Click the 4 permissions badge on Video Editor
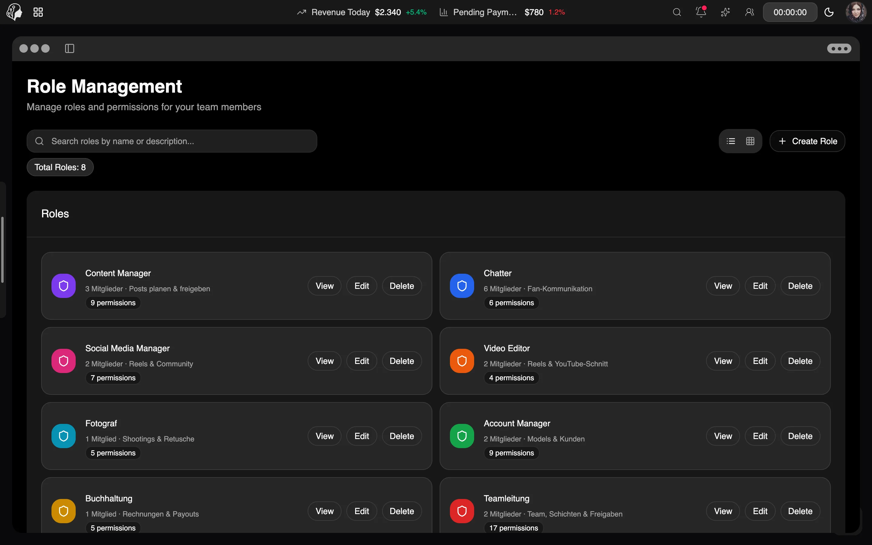Screen dimensions: 872x545 [511, 378]
